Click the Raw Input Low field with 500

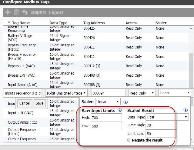(106, 126)
